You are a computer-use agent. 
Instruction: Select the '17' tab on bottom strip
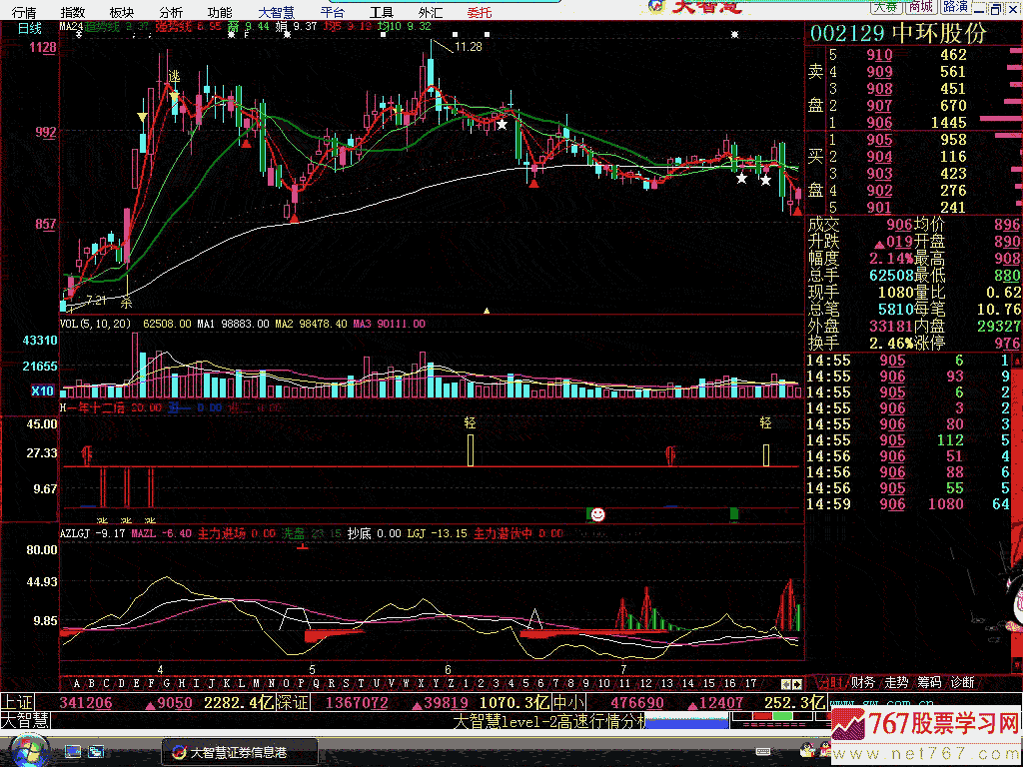point(750,683)
